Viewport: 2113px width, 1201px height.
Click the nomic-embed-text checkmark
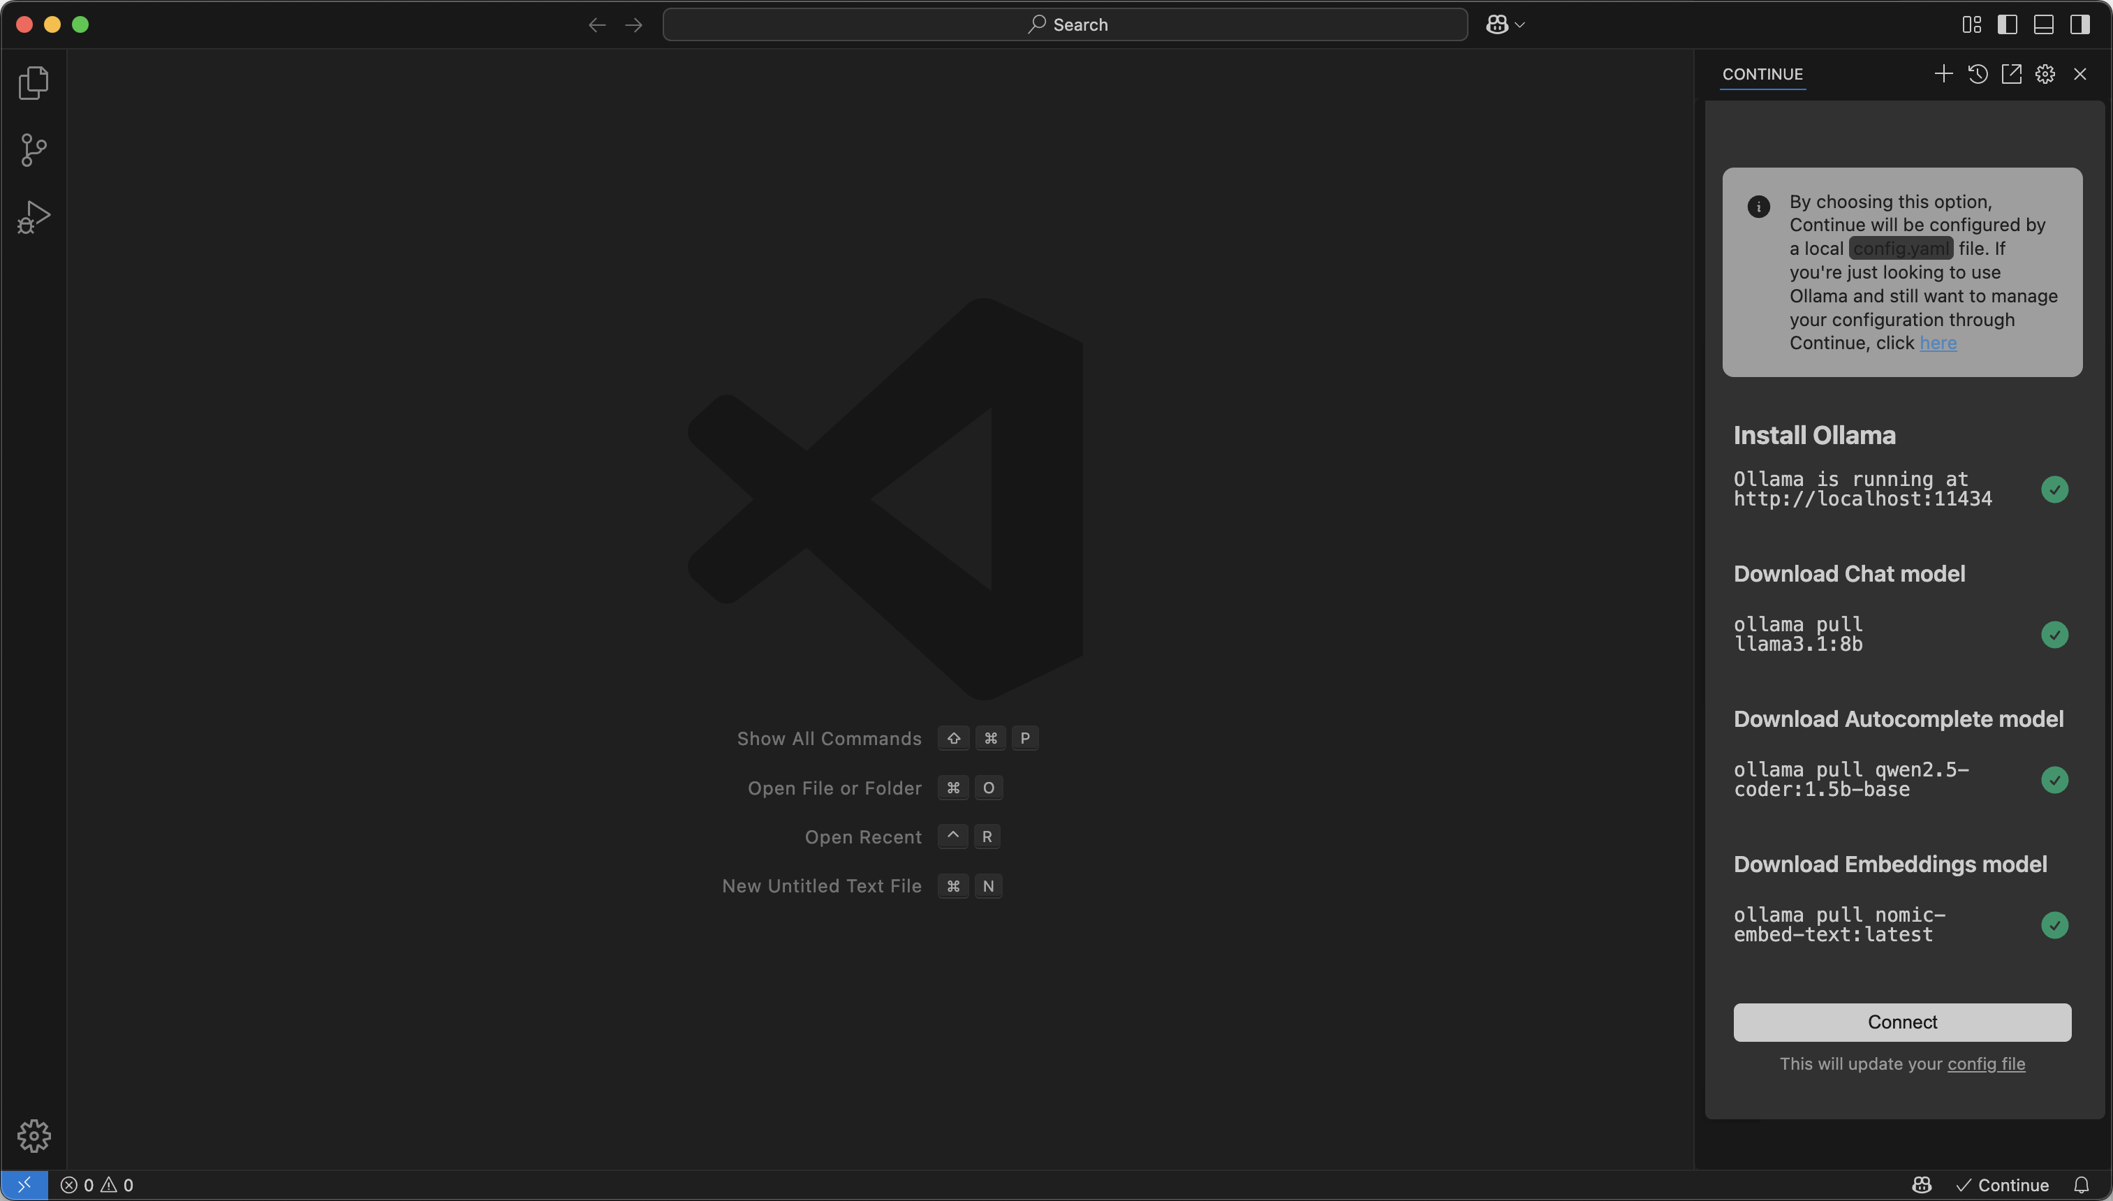pos(2054,924)
